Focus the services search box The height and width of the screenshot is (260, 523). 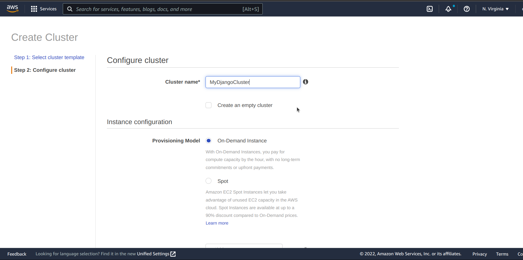click(x=157, y=9)
